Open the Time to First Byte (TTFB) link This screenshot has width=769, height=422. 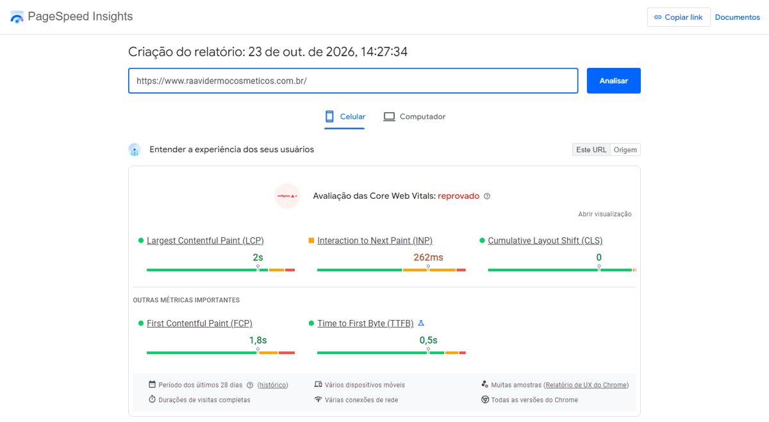coord(365,323)
